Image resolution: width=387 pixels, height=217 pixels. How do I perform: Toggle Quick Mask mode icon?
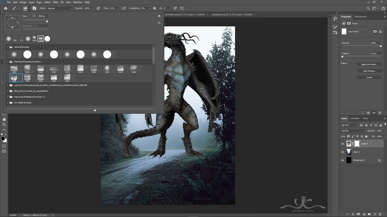(4, 146)
